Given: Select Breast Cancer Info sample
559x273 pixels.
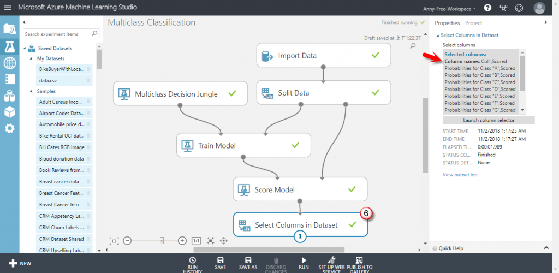Looking at the screenshot, I should pos(64,205).
